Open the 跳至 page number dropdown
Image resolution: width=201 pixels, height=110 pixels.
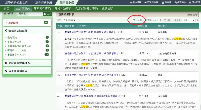(x=192, y=20)
